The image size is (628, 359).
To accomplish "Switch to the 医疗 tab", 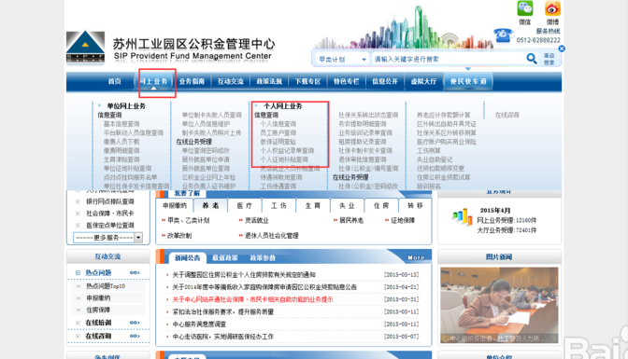I will pos(244,205).
